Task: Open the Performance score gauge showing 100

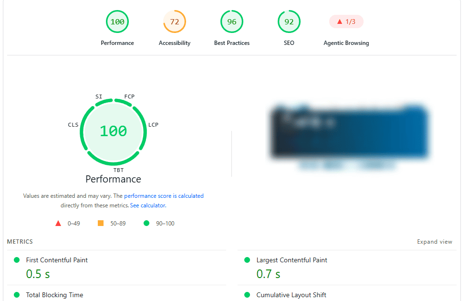Action: (117, 21)
